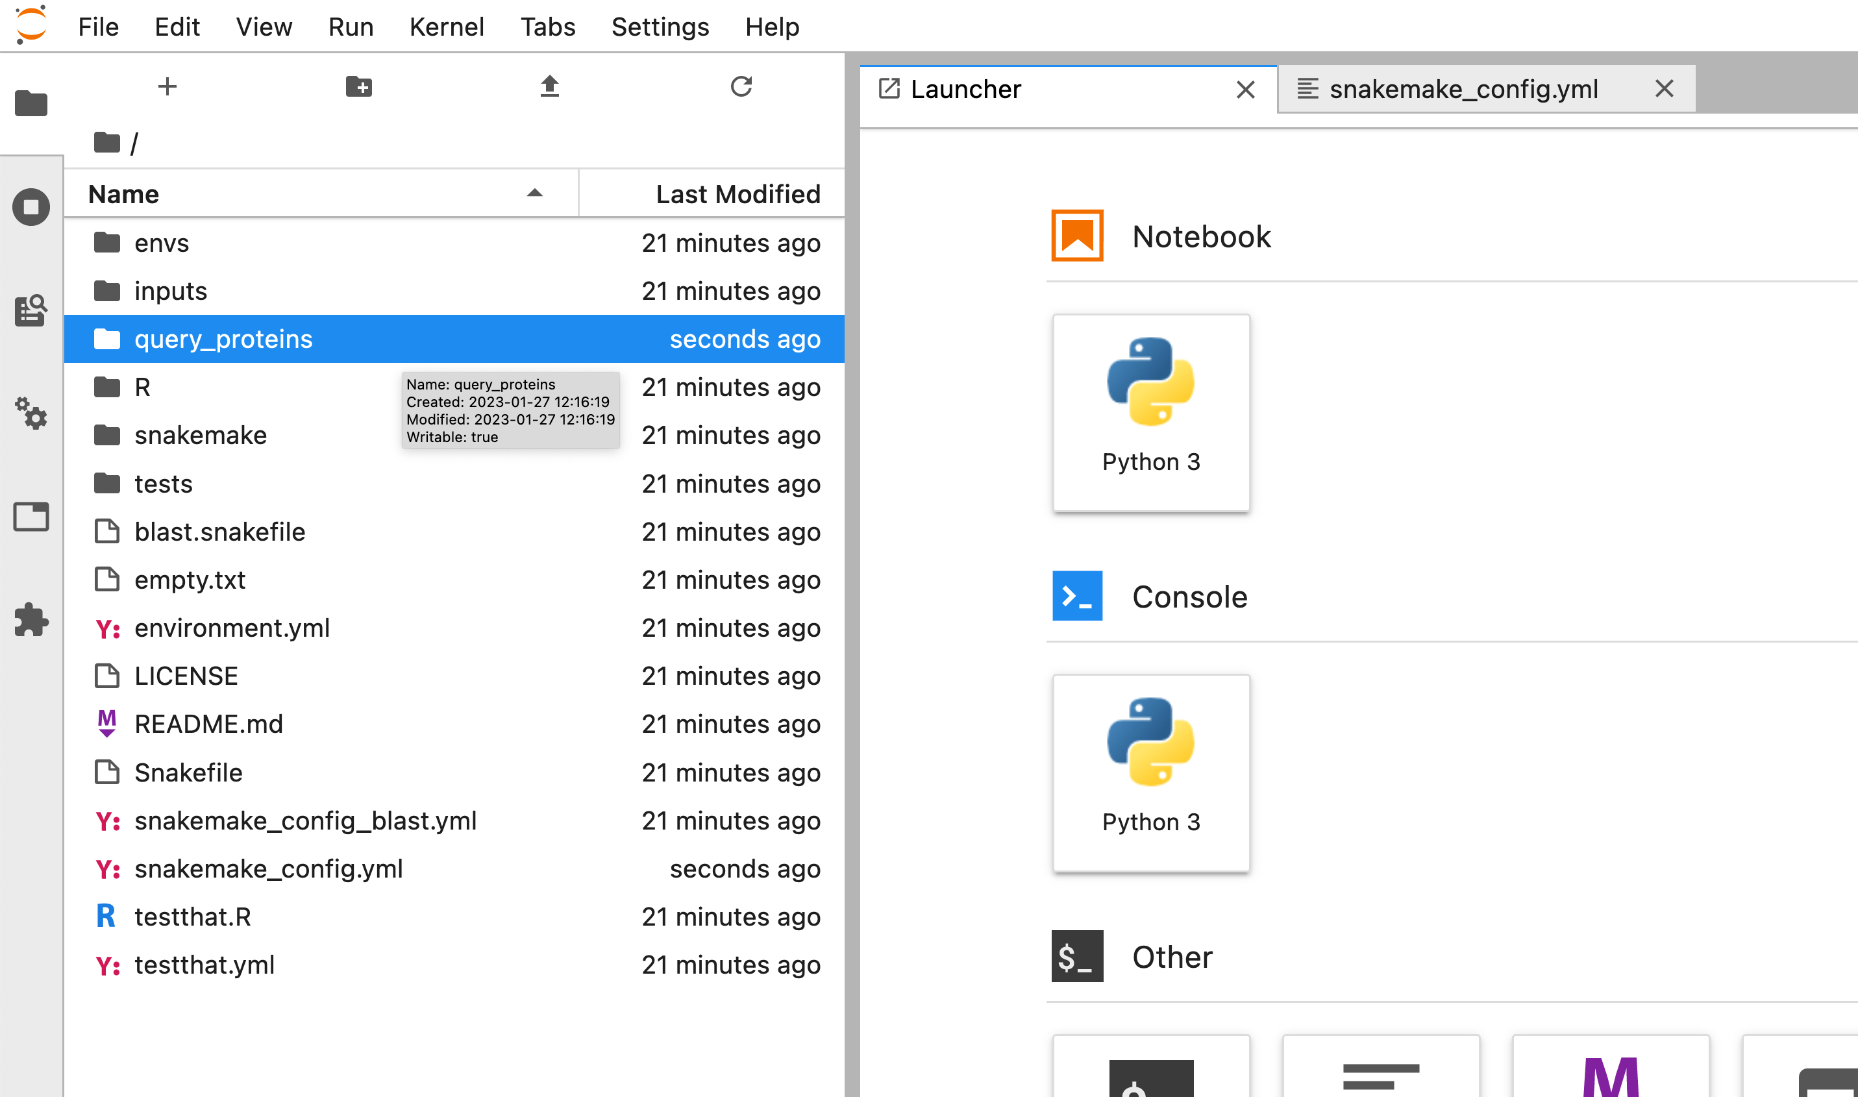Click the New Launcher plus icon
1858x1097 pixels.
(x=167, y=86)
